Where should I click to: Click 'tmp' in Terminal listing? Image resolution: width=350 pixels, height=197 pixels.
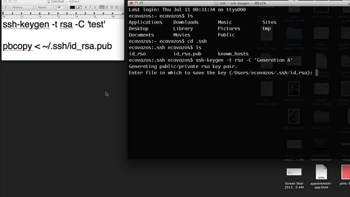point(266,28)
